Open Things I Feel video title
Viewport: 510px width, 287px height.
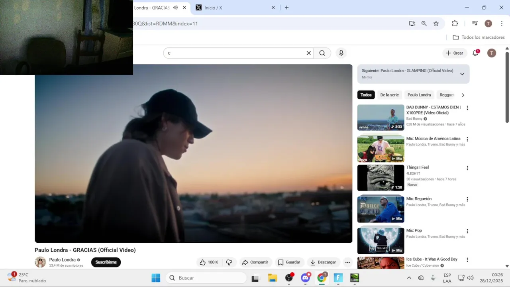pyautogui.click(x=417, y=167)
